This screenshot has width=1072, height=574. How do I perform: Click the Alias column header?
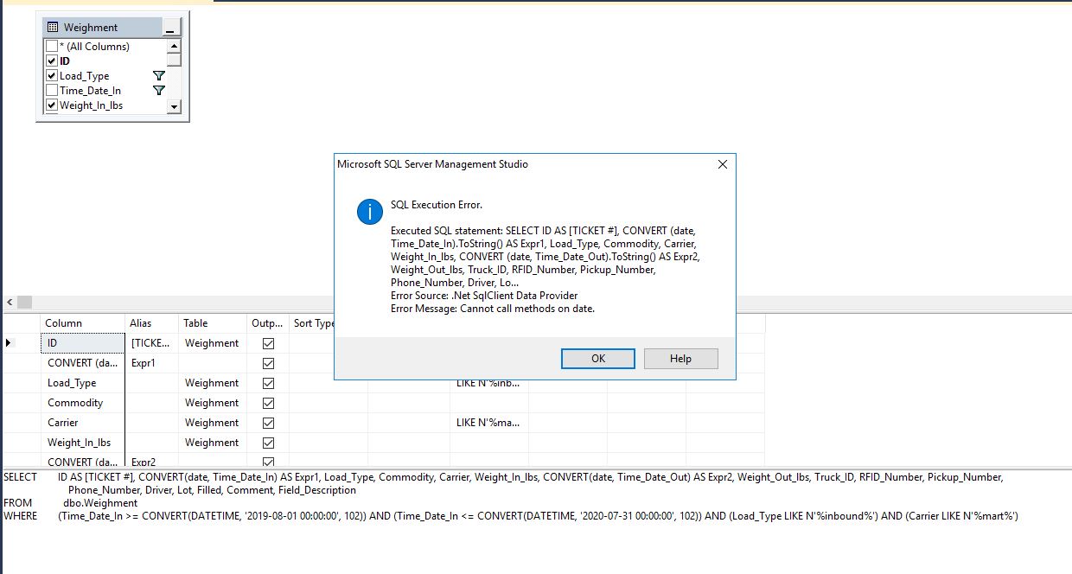152,323
